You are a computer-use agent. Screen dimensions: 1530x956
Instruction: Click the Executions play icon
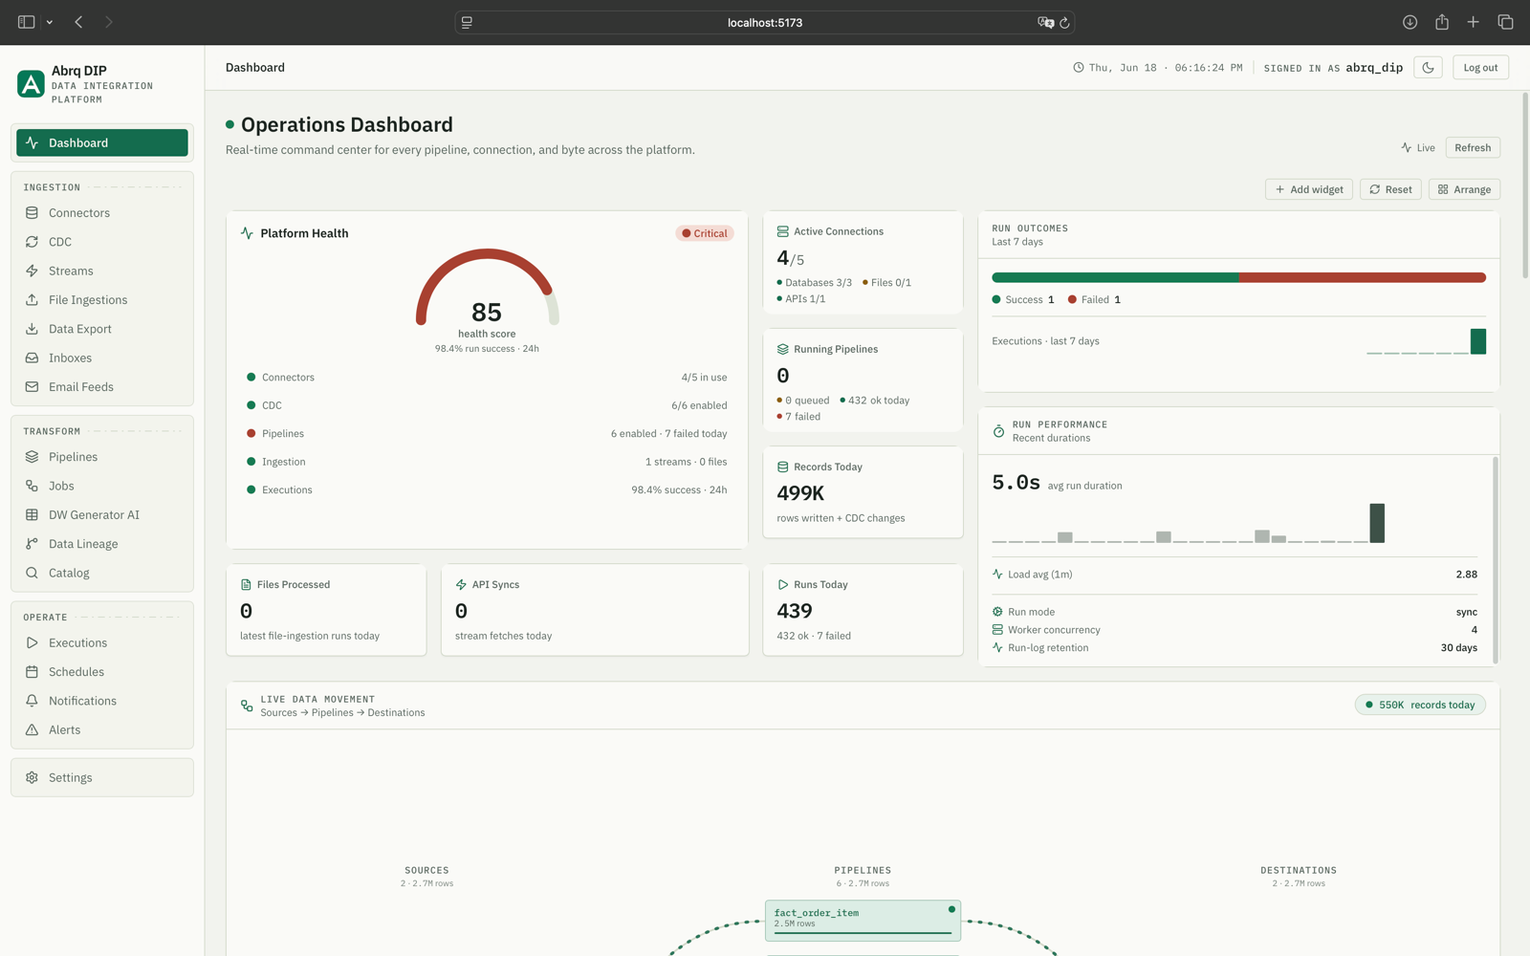32,643
